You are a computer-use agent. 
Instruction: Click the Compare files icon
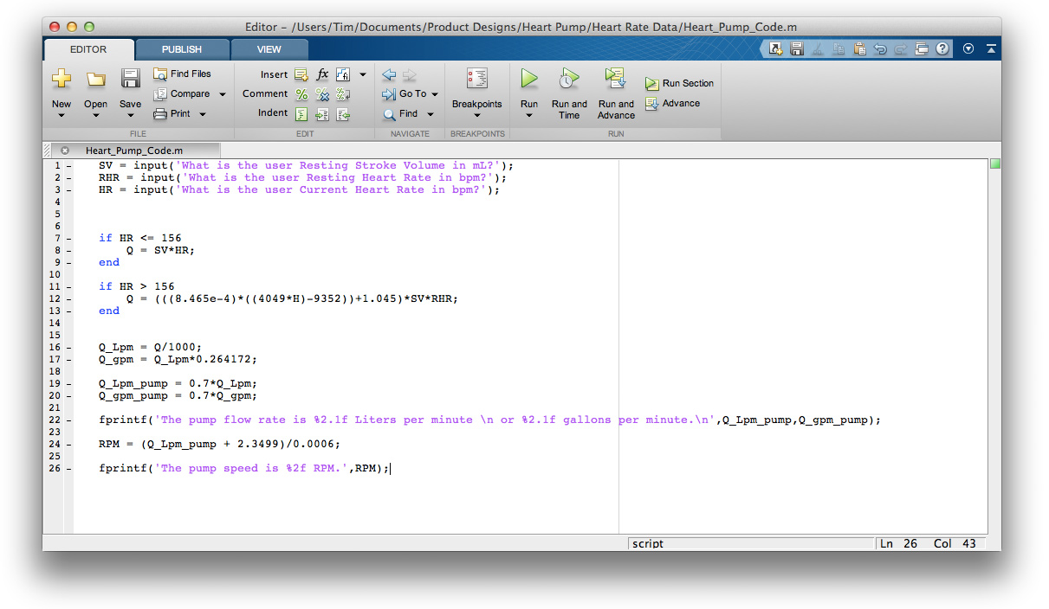click(160, 93)
